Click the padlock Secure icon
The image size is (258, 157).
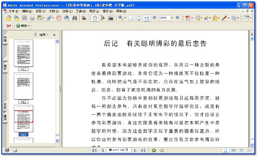point(215,18)
